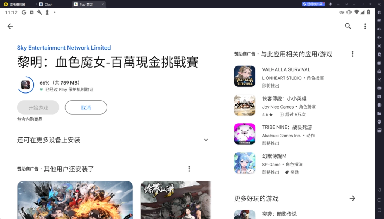Click emulator volume up icon in sidebar
Viewport: 384px width, 219px height.
[x=379, y=29]
